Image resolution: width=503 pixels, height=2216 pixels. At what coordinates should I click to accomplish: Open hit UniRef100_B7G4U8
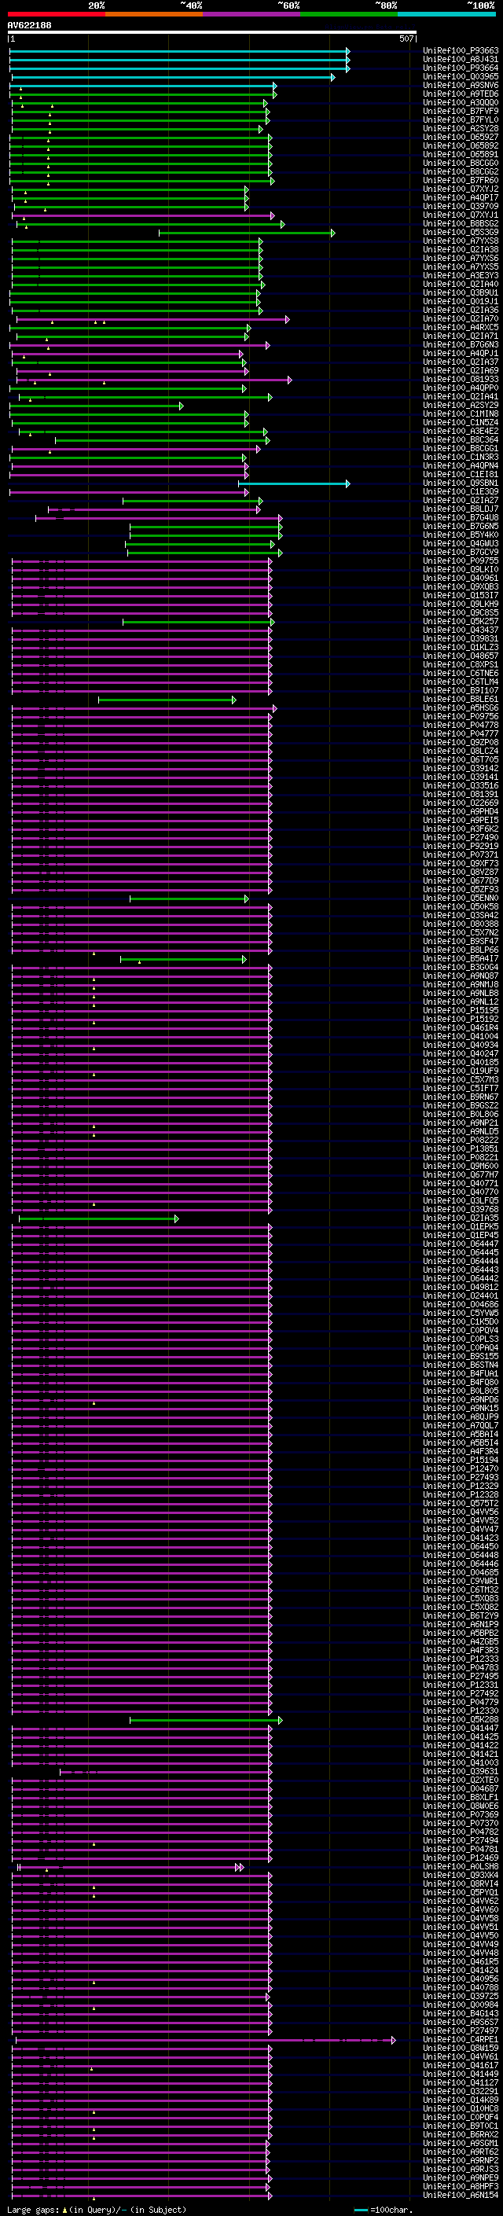(x=461, y=518)
